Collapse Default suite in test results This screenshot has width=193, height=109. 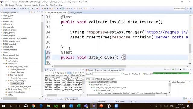[x=87, y=82]
